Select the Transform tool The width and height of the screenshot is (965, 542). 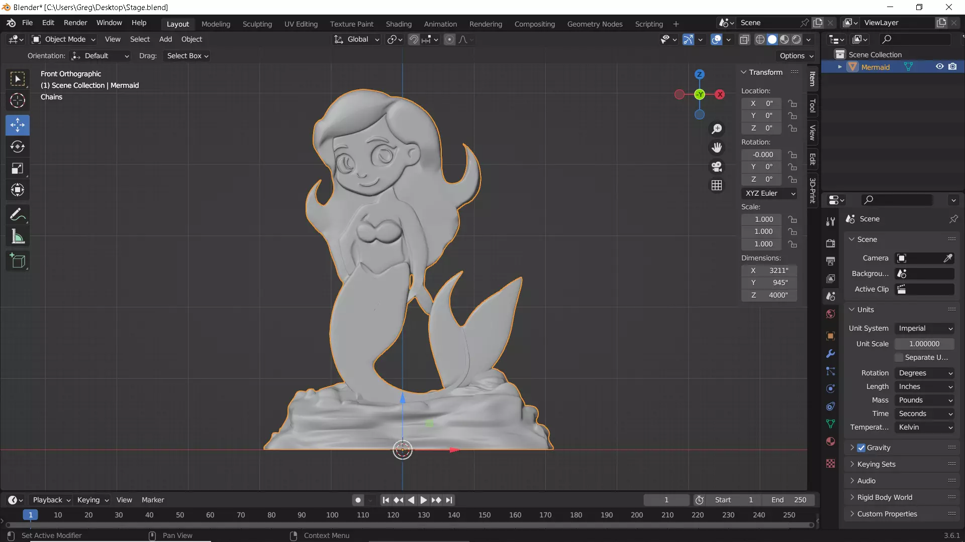pyautogui.click(x=18, y=190)
